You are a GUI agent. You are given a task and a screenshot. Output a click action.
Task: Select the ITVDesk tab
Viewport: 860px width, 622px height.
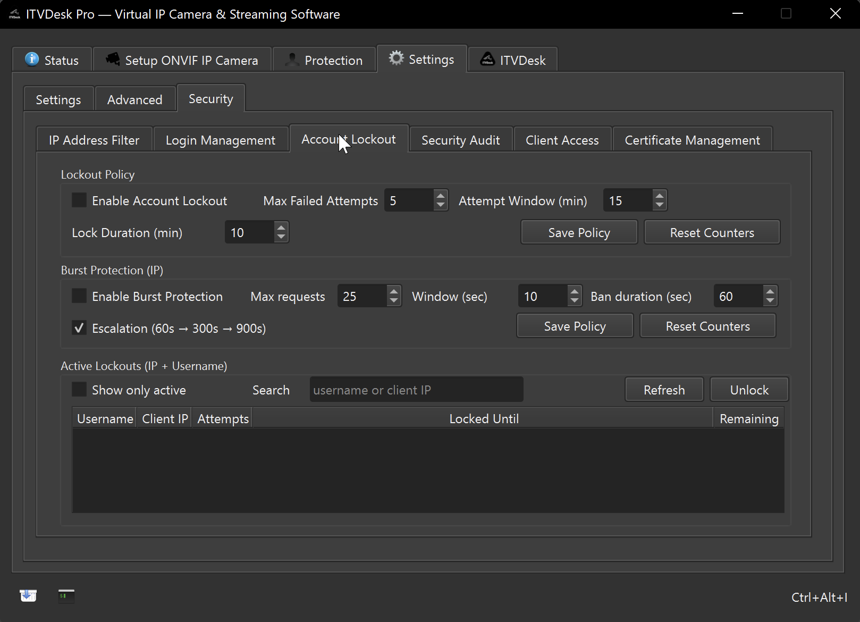pos(513,60)
